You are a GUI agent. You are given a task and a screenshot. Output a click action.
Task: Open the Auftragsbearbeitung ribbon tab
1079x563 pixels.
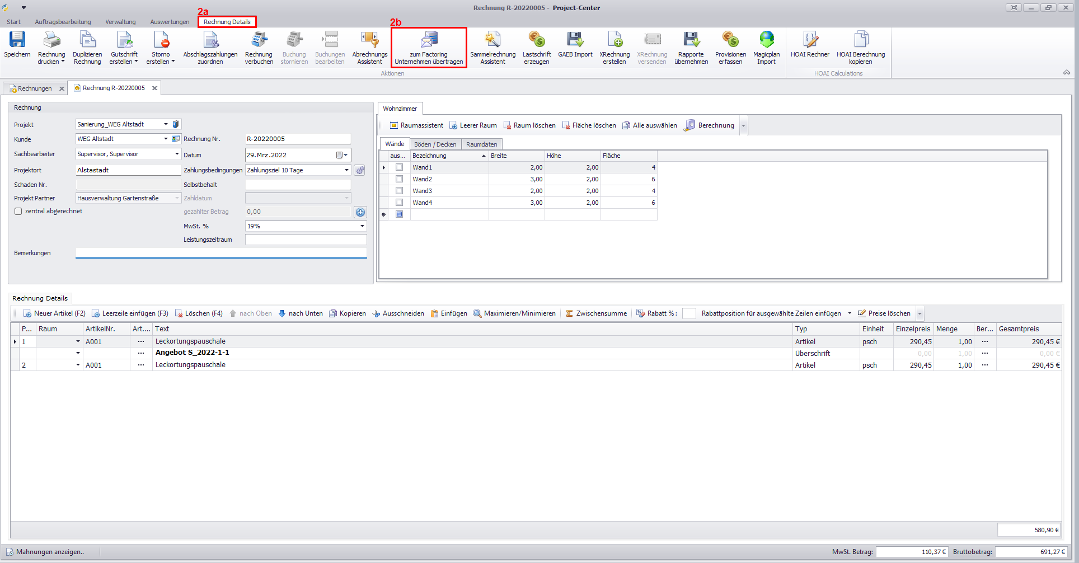tap(63, 22)
